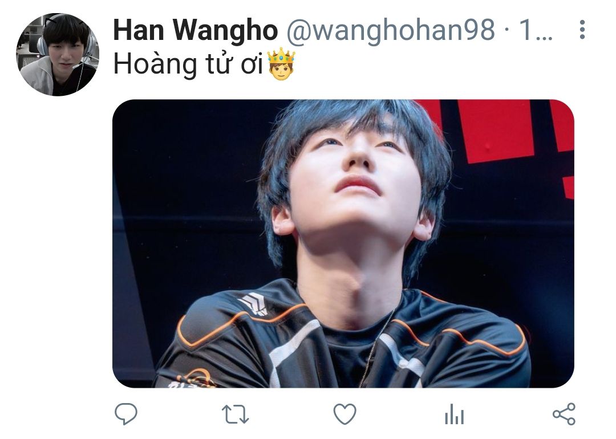This screenshot has height=439, width=616.
Task: View tweet analytics bar chart icon
Action: tap(455, 414)
